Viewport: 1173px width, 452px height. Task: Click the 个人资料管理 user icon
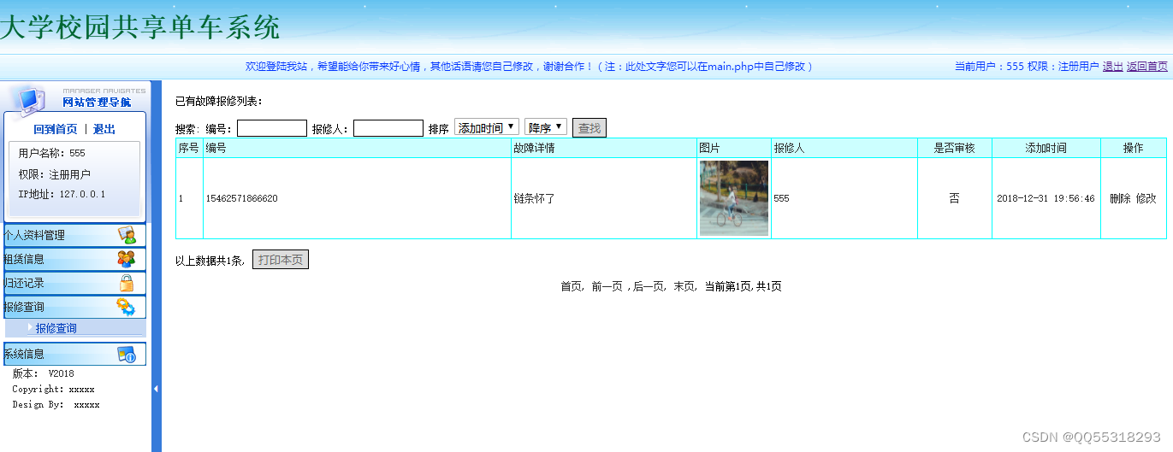pos(127,235)
